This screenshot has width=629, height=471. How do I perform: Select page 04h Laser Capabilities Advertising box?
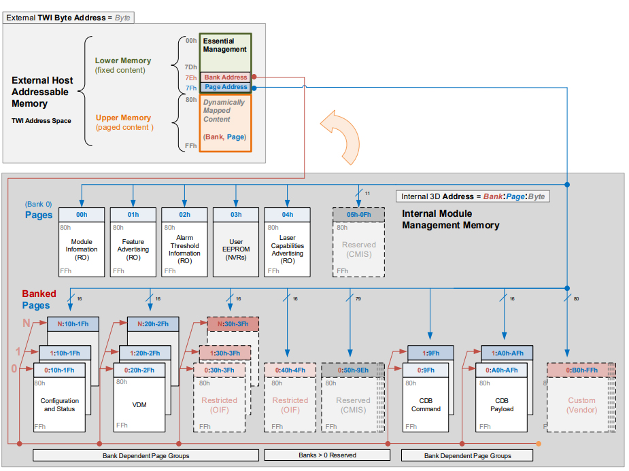287,242
